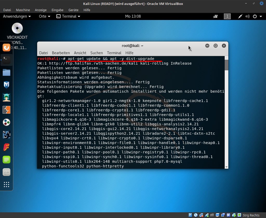Open the Tweak tool icon in dock
The height and width of the screenshot is (218, 266).
[6, 172]
